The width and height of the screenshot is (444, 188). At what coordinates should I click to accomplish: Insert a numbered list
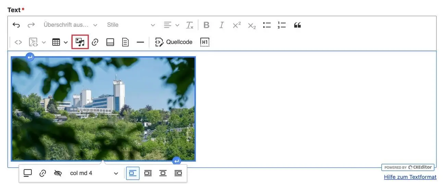pyautogui.click(x=282, y=25)
